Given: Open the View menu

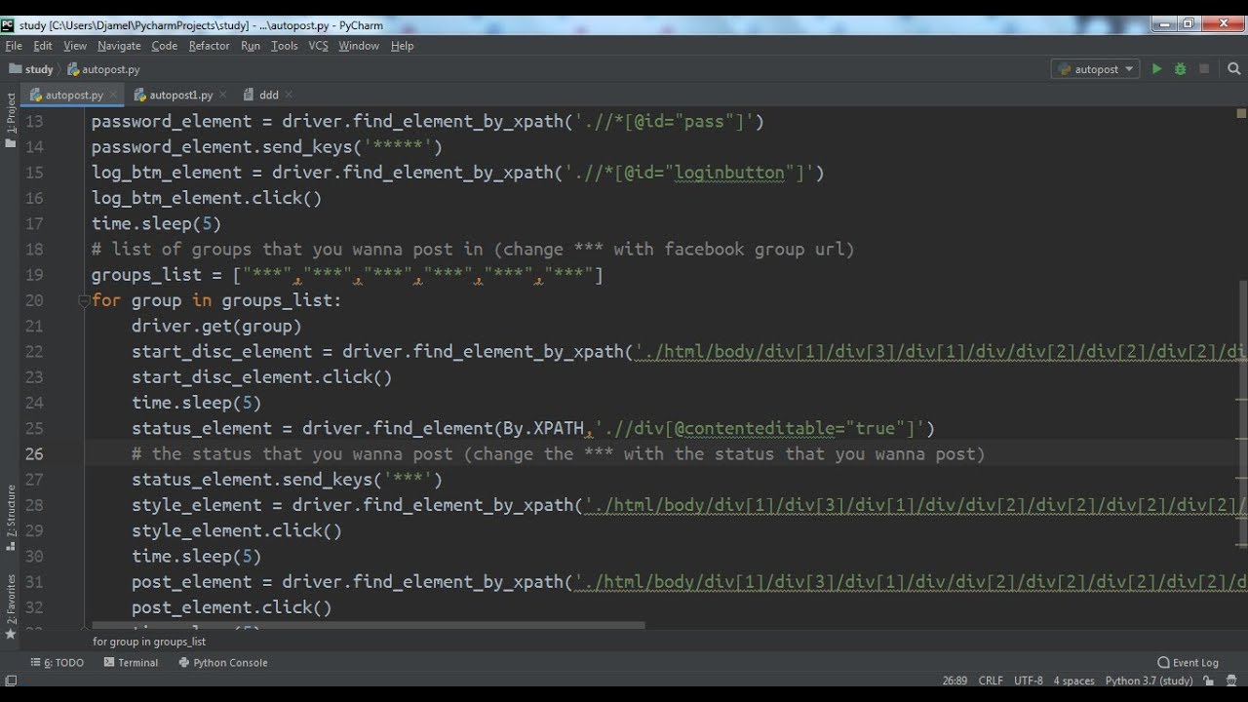Looking at the screenshot, I should [75, 46].
